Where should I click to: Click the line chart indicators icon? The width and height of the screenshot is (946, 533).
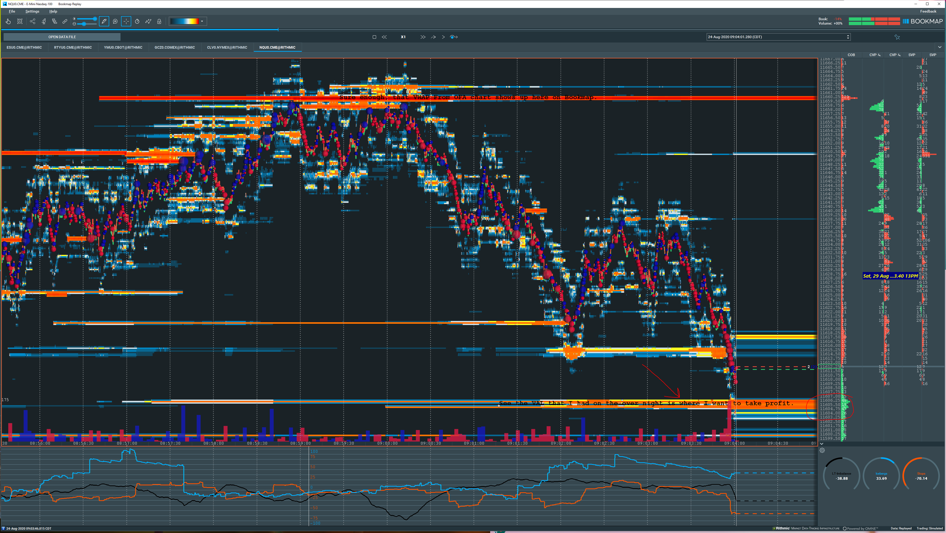tap(148, 21)
